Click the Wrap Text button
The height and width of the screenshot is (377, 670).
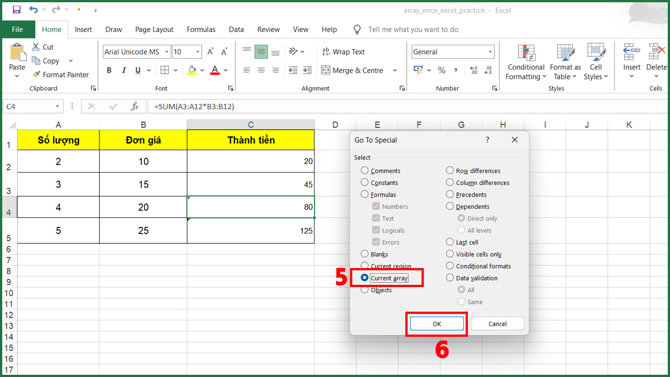click(x=343, y=52)
